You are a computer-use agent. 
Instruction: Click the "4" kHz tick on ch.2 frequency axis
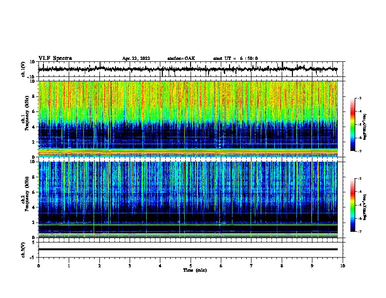point(34,207)
